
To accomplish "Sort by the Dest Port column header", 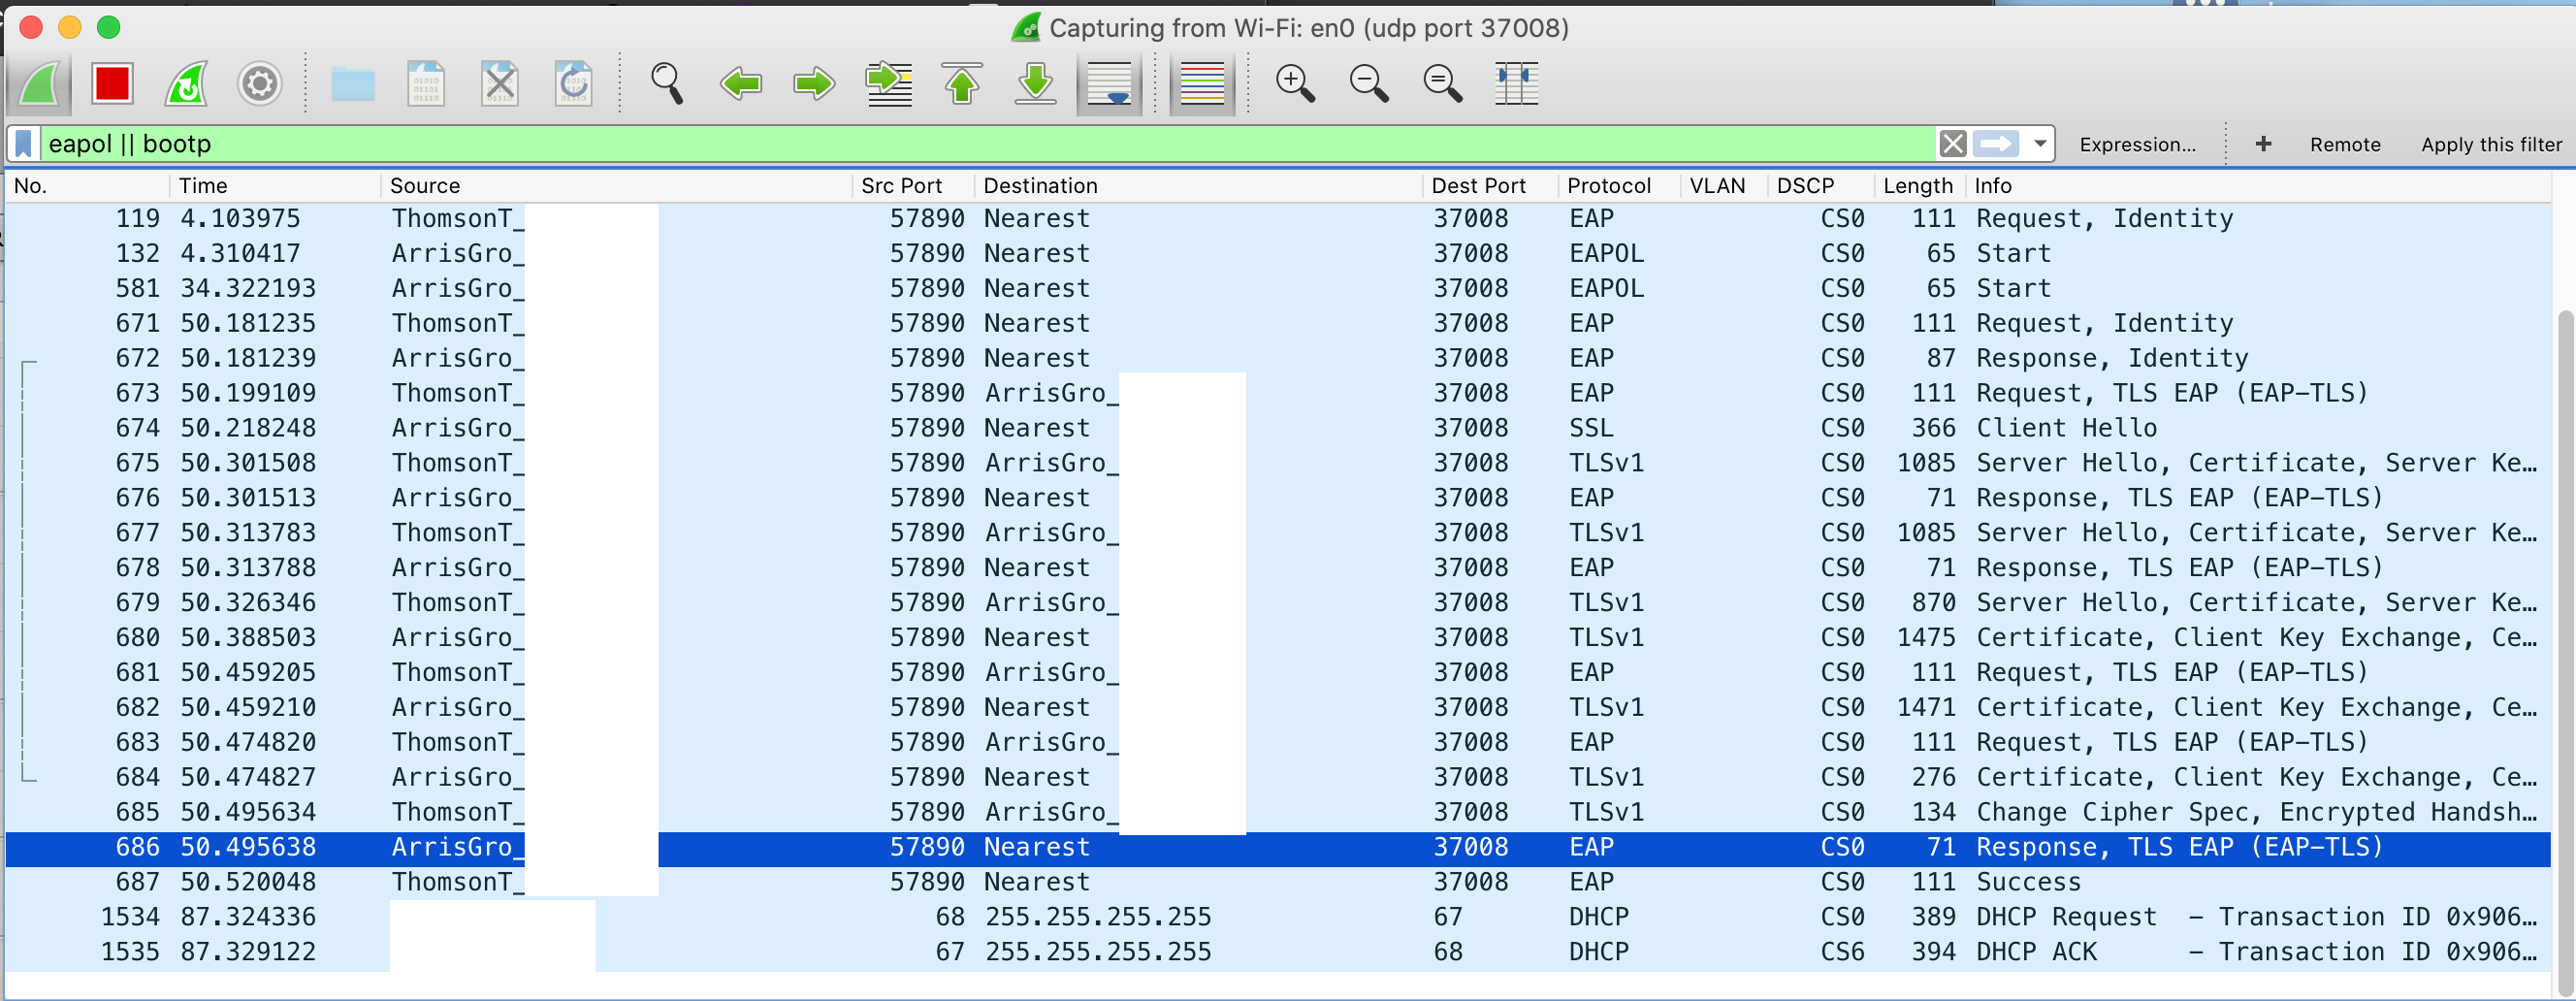I will click(x=1490, y=186).
